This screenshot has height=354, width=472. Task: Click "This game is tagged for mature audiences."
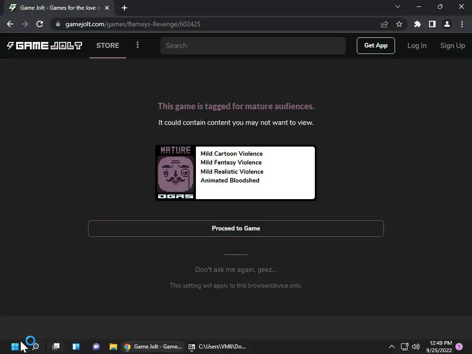coord(236,106)
